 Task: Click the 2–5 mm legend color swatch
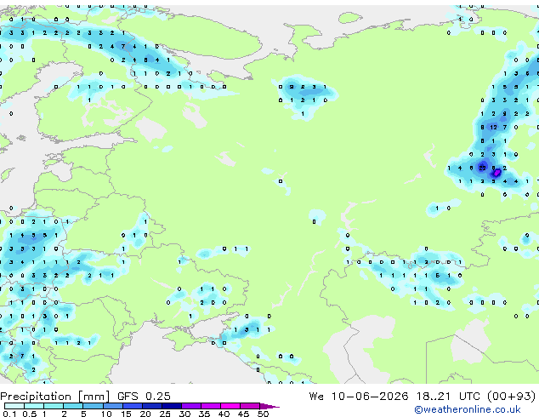(73, 406)
